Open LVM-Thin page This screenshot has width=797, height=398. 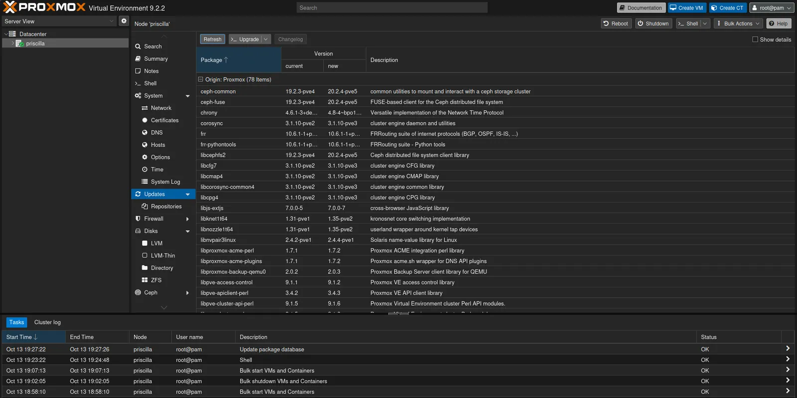pos(163,256)
